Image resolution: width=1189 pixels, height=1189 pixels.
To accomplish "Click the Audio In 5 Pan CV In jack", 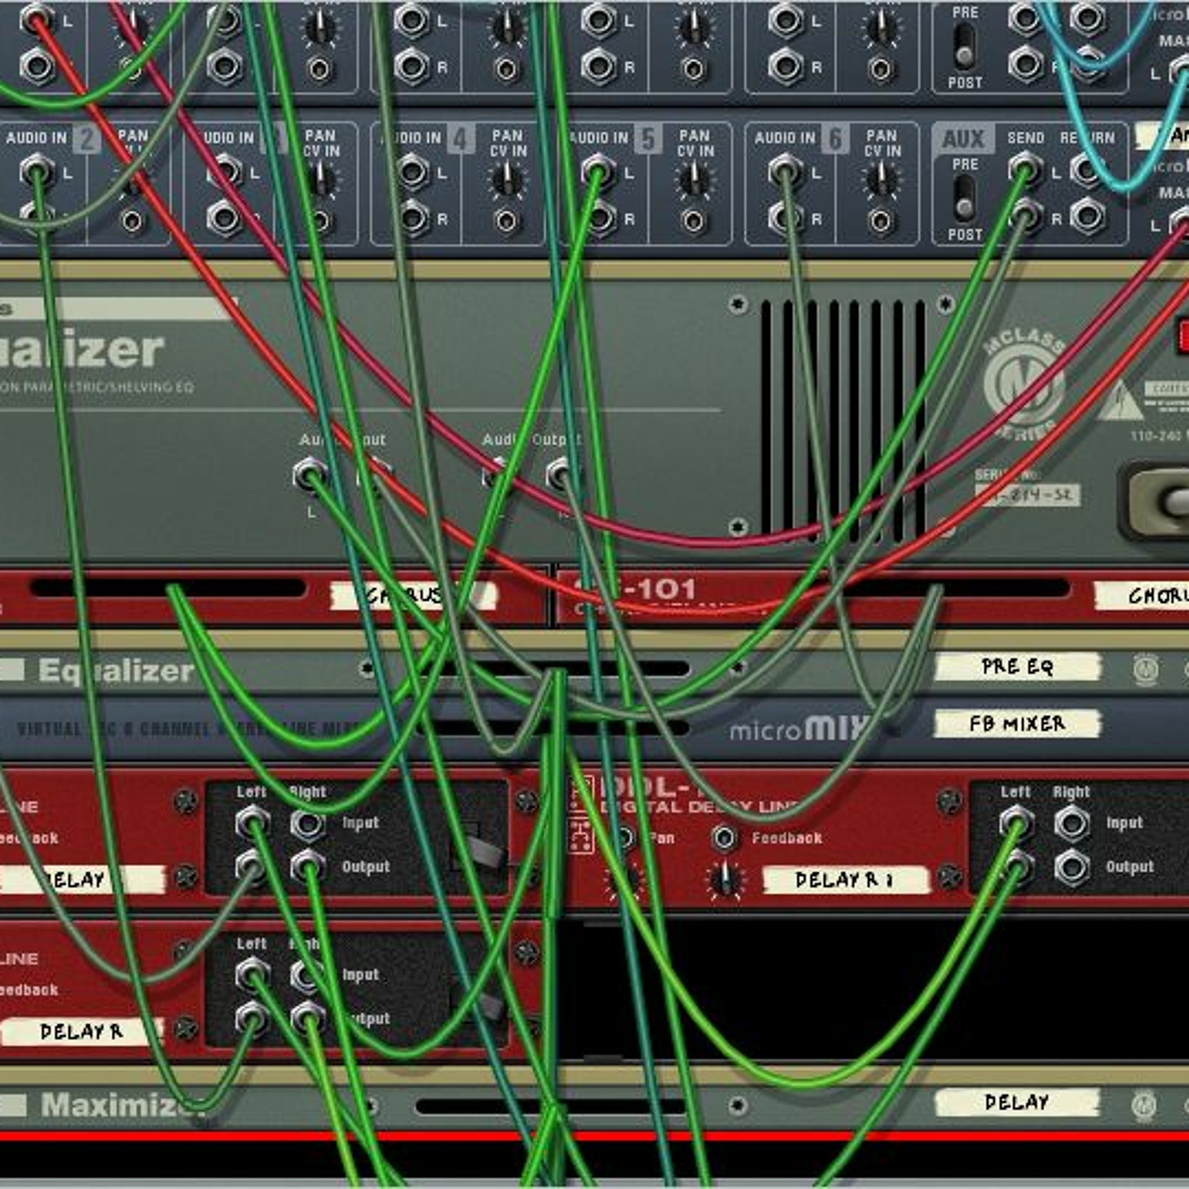I will click(694, 221).
